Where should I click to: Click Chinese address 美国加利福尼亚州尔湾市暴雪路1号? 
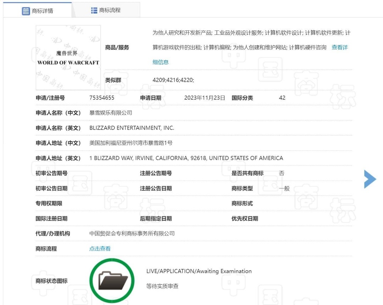[x=131, y=143]
